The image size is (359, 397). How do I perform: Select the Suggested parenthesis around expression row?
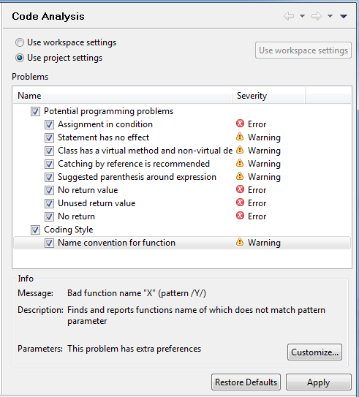pyautogui.click(x=182, y=177)
